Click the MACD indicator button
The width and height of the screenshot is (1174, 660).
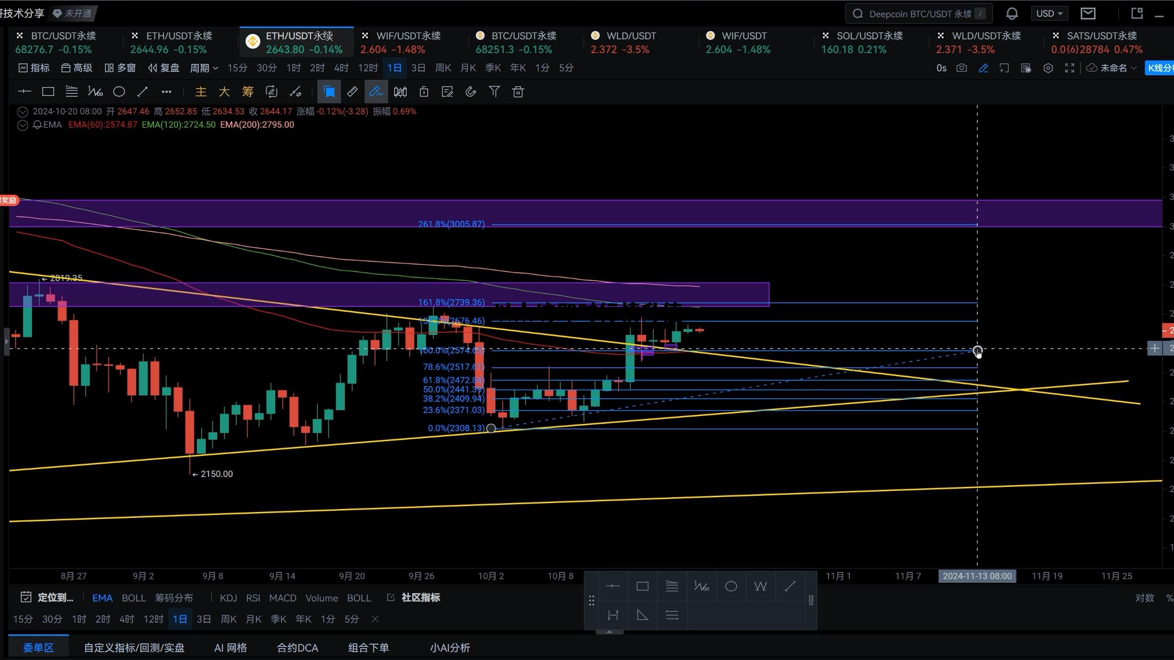point(282,598)
